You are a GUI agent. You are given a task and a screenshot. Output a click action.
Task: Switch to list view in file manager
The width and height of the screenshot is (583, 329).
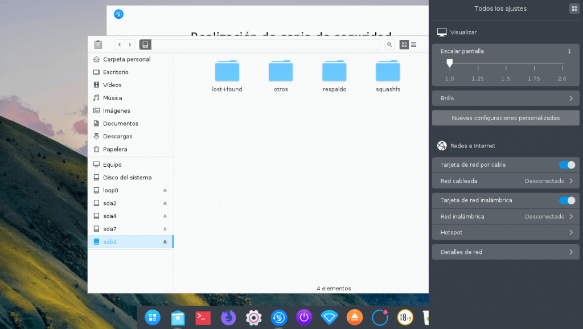(x=414, y=44)
